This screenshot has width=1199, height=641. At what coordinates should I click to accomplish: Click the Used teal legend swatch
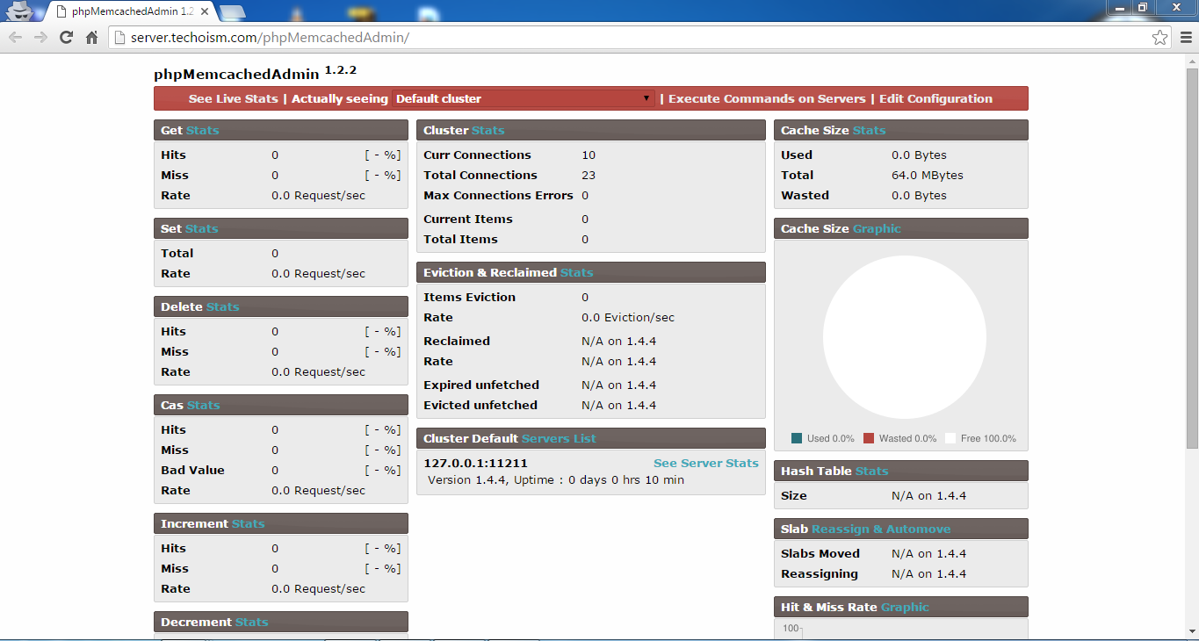[797, 438]
